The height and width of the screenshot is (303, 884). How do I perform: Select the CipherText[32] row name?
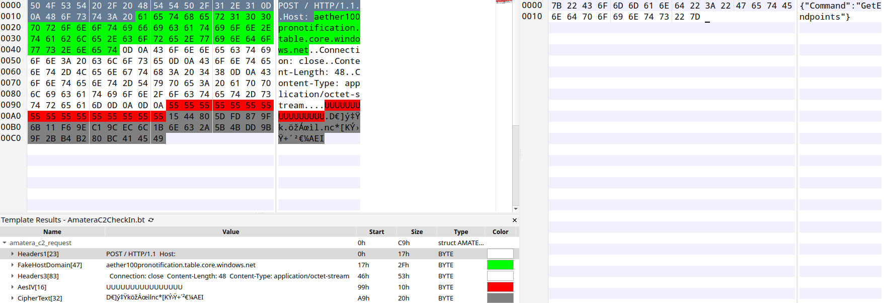click(x=40, y=298)
